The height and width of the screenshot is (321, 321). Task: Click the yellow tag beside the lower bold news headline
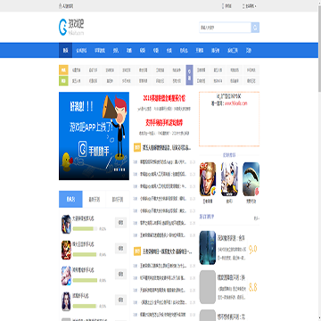[x=137, y=251]
